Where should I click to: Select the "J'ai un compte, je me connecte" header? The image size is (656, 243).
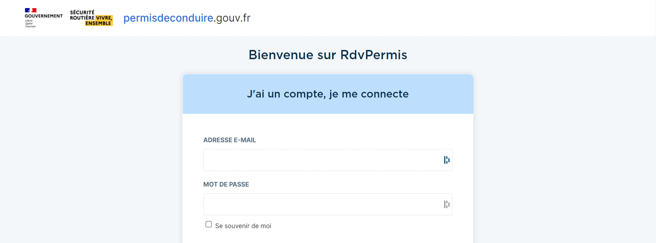tap(328, 94)
